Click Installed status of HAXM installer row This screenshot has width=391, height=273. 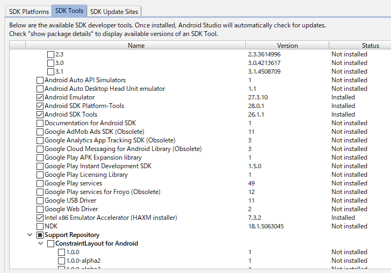[343, 218]
